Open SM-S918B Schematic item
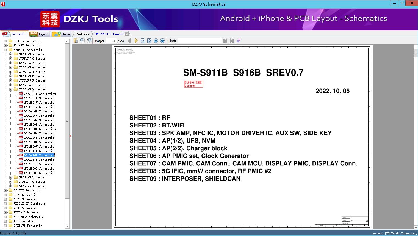This screenshot has width=418, height=236. tap(39, 160)
